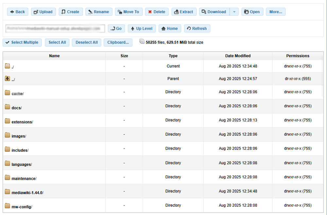This screenshot has width=327, height=215.
Task: Click the Up Level arrow icon
Action: click(133, 28)
